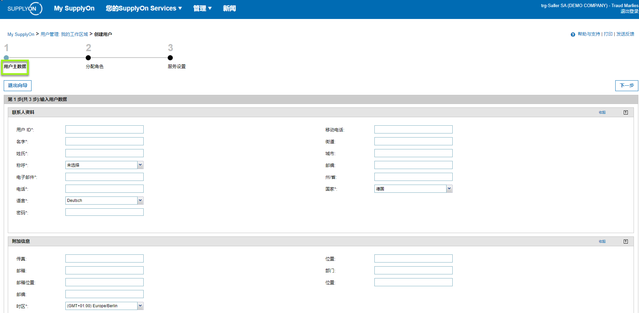Focus the 电话 input field

(x=104, y=189)
